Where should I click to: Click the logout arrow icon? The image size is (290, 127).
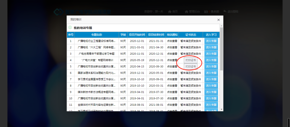click(x=225, y=12)
